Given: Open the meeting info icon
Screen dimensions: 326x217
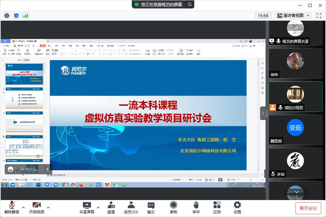Looking at the screenshot, I should [x=7, y=16].
